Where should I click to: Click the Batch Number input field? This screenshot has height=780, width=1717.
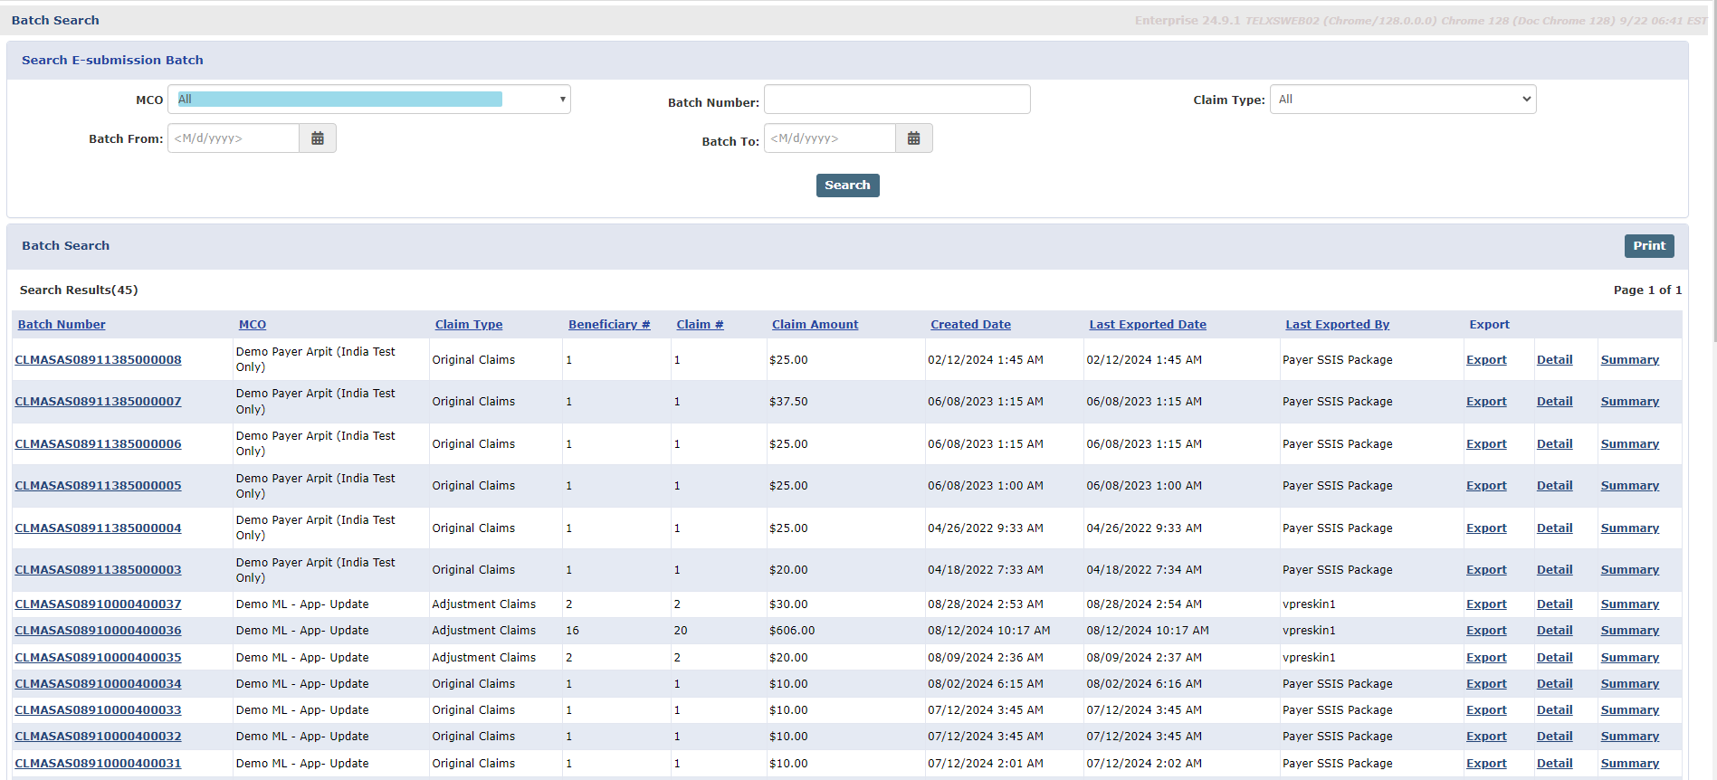(896, 100)
